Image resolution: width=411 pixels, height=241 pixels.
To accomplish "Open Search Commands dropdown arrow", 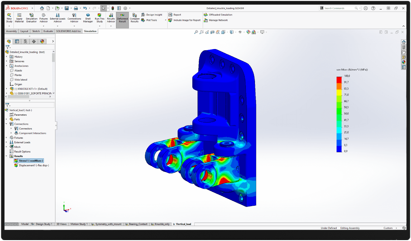I will click(360, 8).
